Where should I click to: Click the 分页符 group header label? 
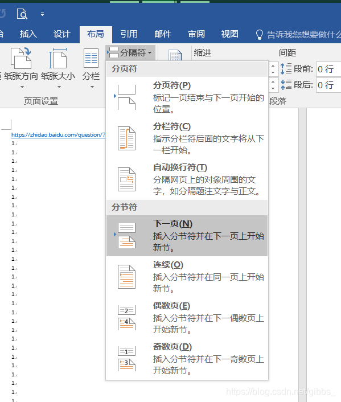point(124,68)
